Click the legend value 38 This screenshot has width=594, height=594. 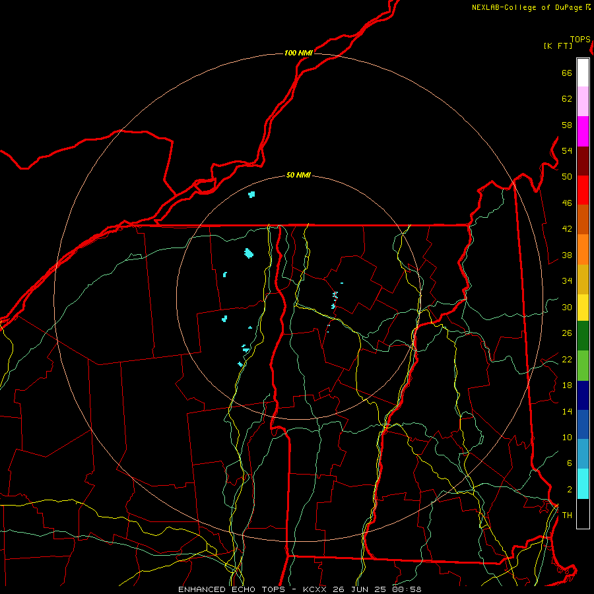[567, 255]
